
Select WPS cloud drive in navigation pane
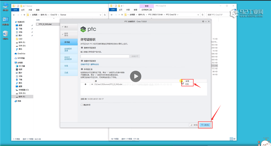(21, 58)
